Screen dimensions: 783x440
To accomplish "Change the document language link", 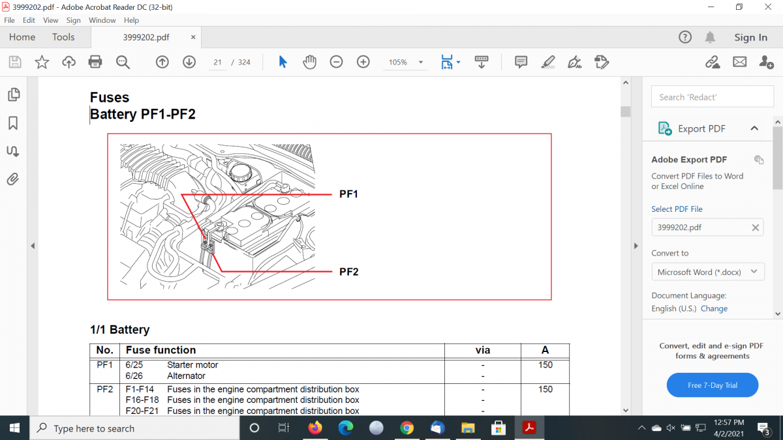I will [x=714, y=308].
